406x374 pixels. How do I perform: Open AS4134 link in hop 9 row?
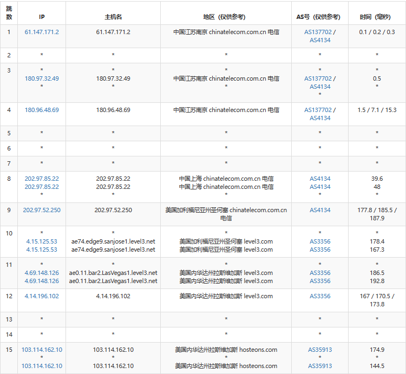(x=320, y=210)
